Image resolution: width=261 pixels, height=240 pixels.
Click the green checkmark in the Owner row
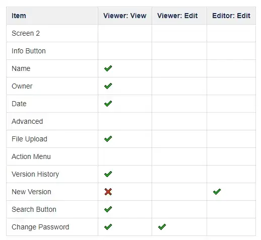click(108, 86)
